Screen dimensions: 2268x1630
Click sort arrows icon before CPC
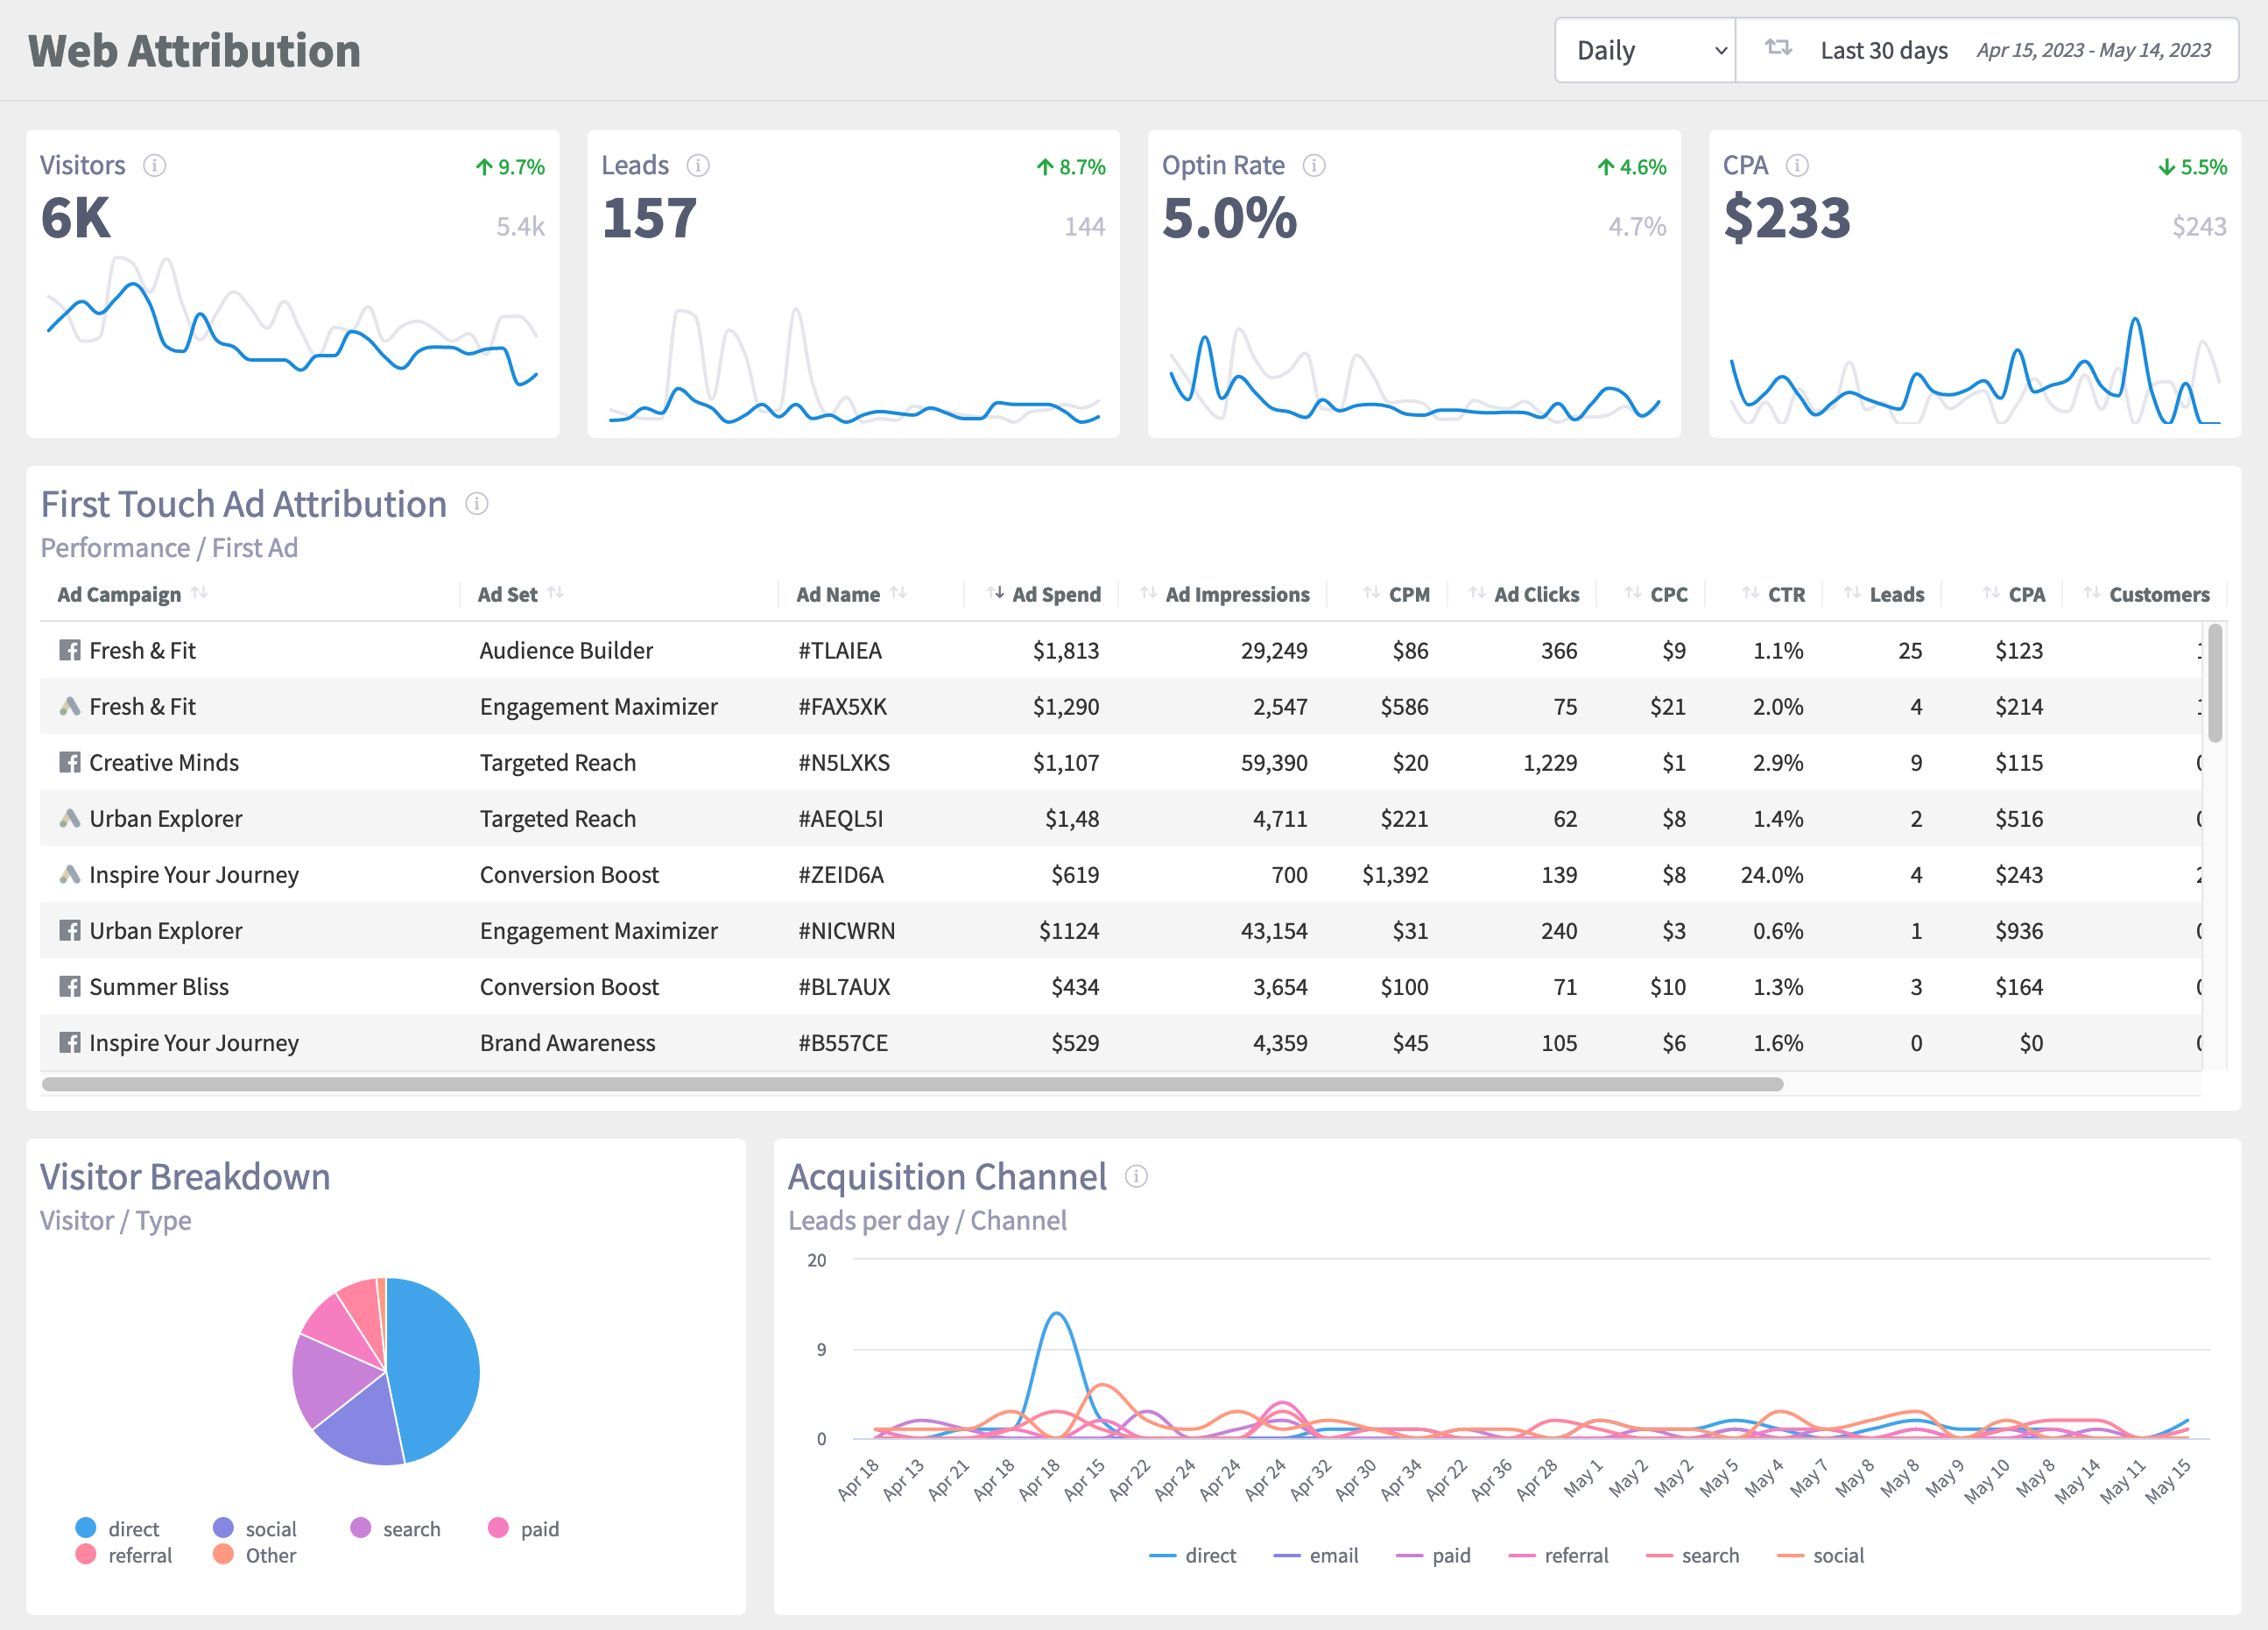(x=1633, y=593)
